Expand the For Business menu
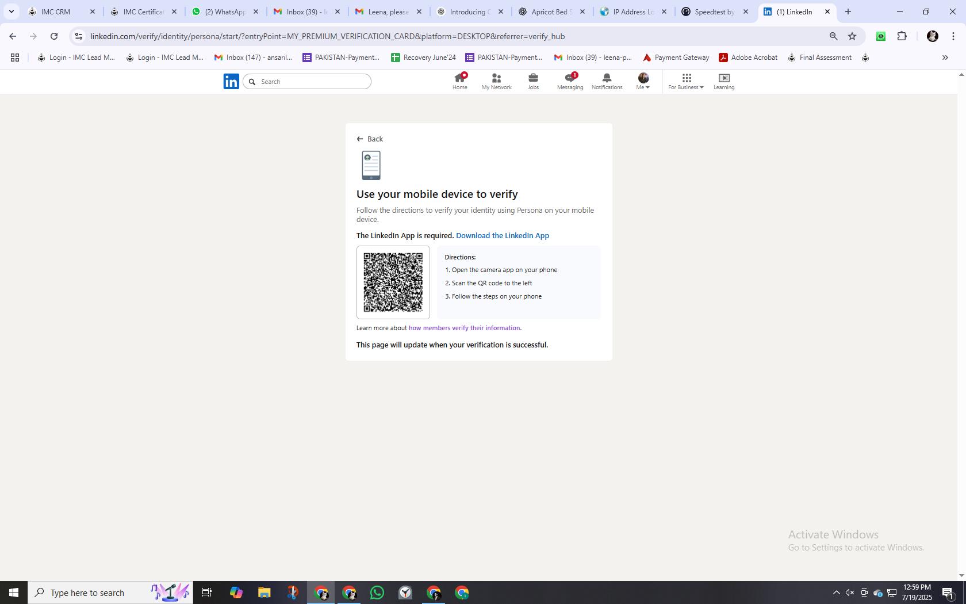This screenshot has width=966, height=604. point(686,81)
